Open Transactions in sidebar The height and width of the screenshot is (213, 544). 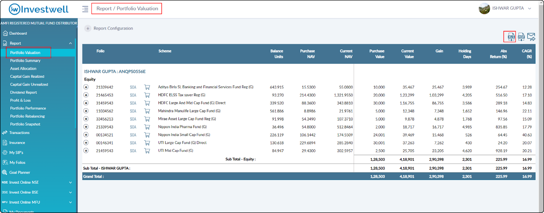[19, 133]
